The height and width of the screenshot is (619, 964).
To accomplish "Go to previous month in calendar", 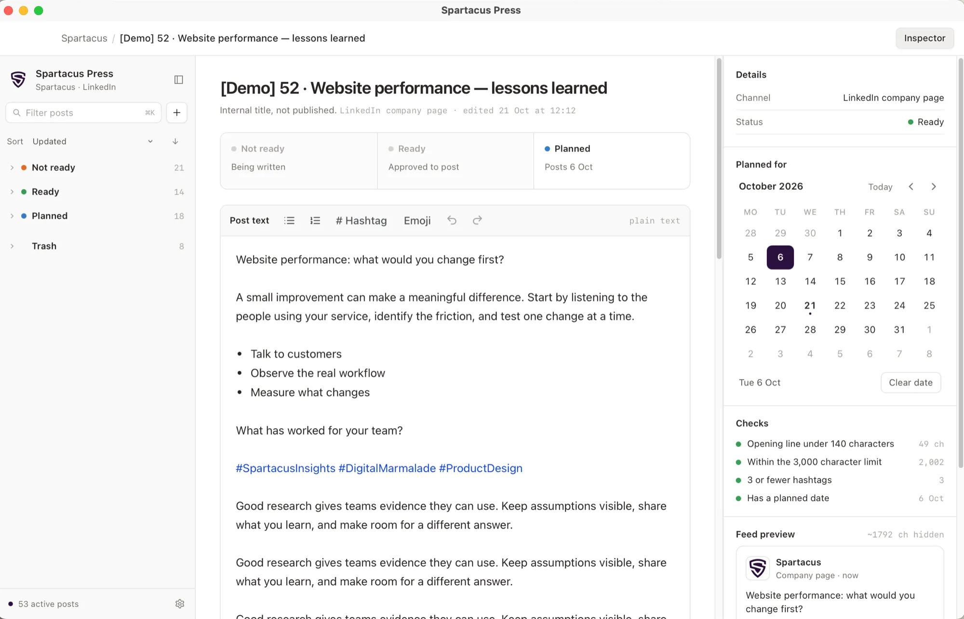I will (x=911, y=186).
